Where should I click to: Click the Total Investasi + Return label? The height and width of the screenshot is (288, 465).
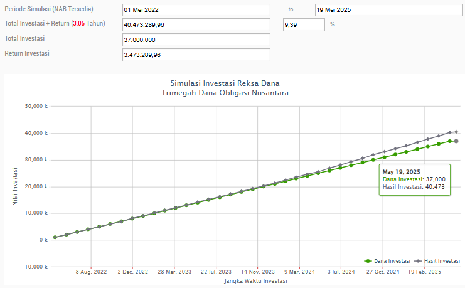[55, 23]
